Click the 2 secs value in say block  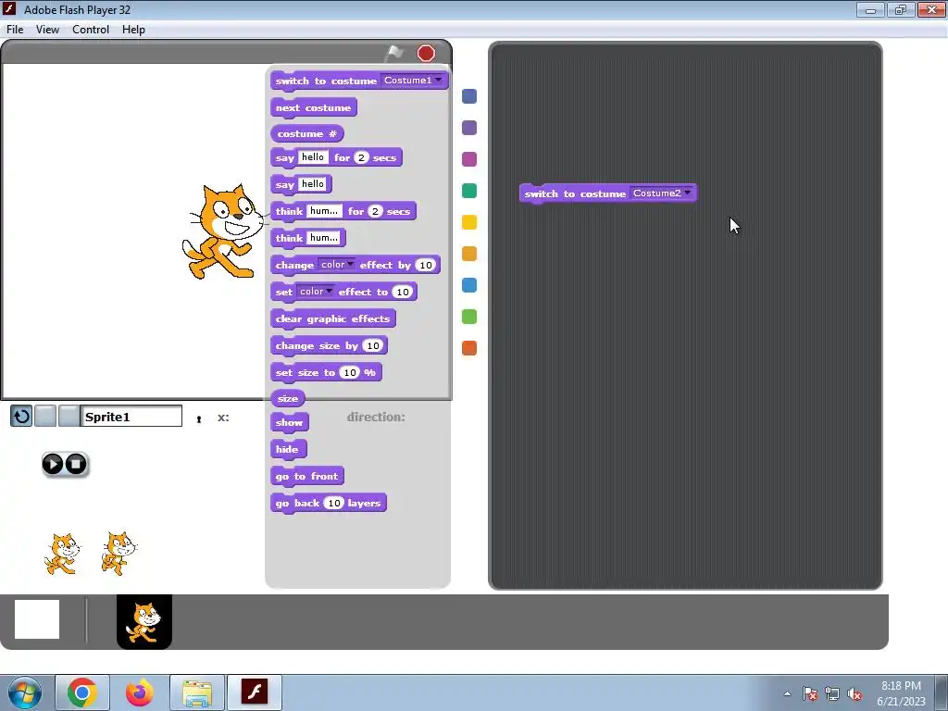pyautogui.click(x=361, y=157)
